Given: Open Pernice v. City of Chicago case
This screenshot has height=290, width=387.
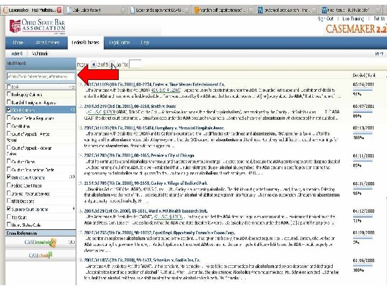Looking at the screenshot, I should click(x=139, y=156).
